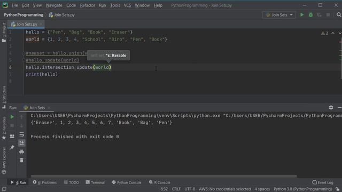Open Search Everywhere magnifier icon
The height and width of the screenshot is (192, 342).
339,15
